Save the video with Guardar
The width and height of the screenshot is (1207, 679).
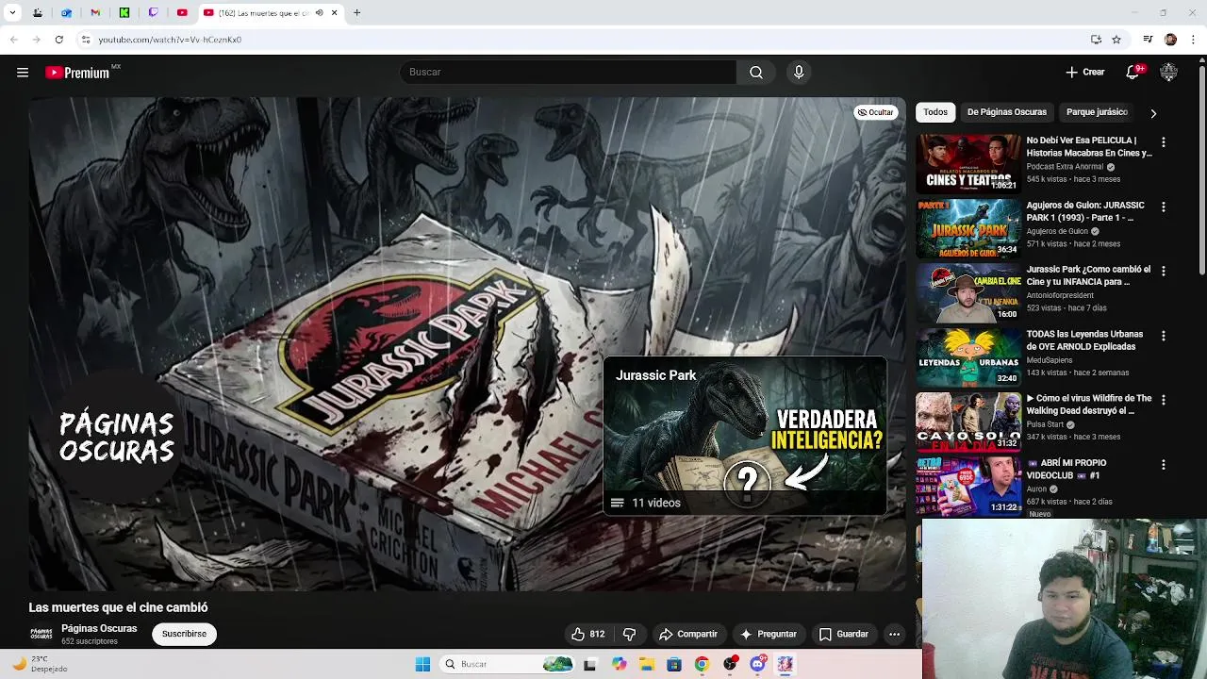point(843,634)
